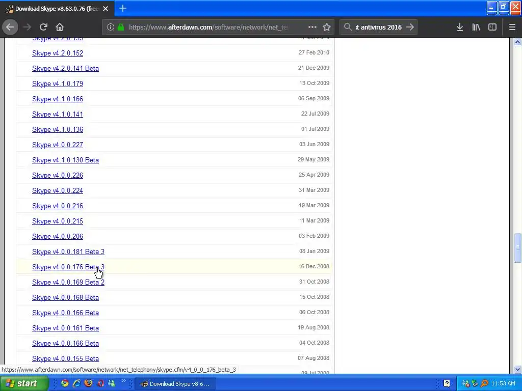Click the forward navigation arrow
The image size is (522, 391).
(x=27, y=27)
